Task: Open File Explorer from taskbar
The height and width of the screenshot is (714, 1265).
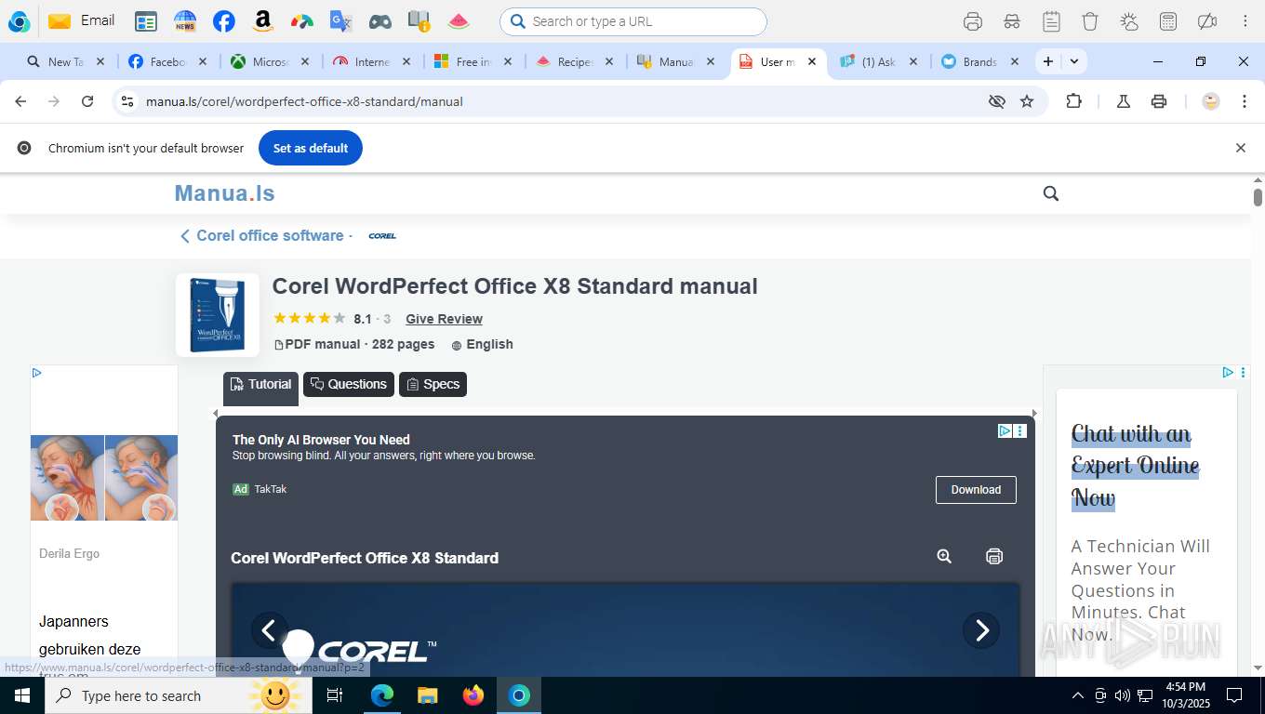Action: 428,695
